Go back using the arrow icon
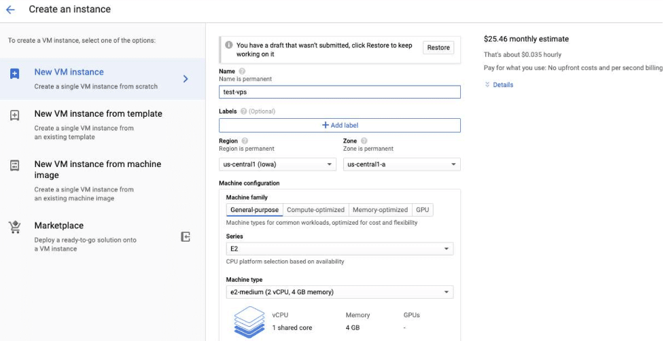This screenshot has height=341, width=664. (11, 10)
